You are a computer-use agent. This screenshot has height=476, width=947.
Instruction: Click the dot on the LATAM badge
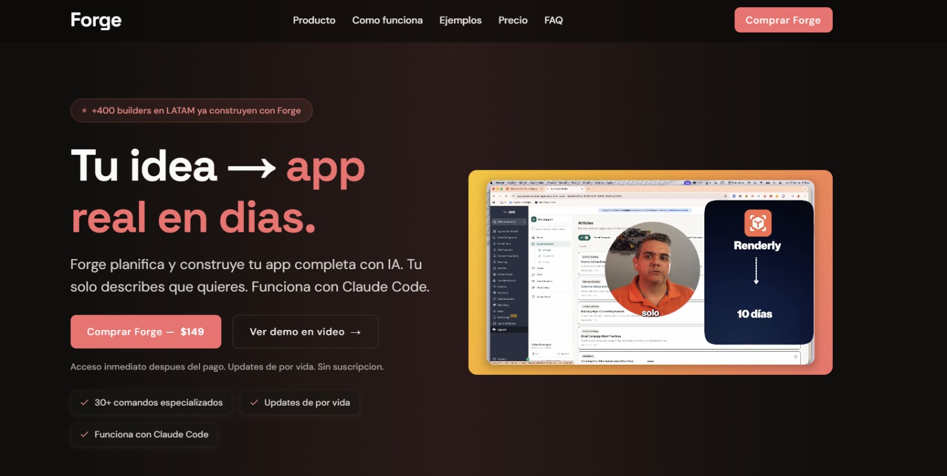(84, 111)
